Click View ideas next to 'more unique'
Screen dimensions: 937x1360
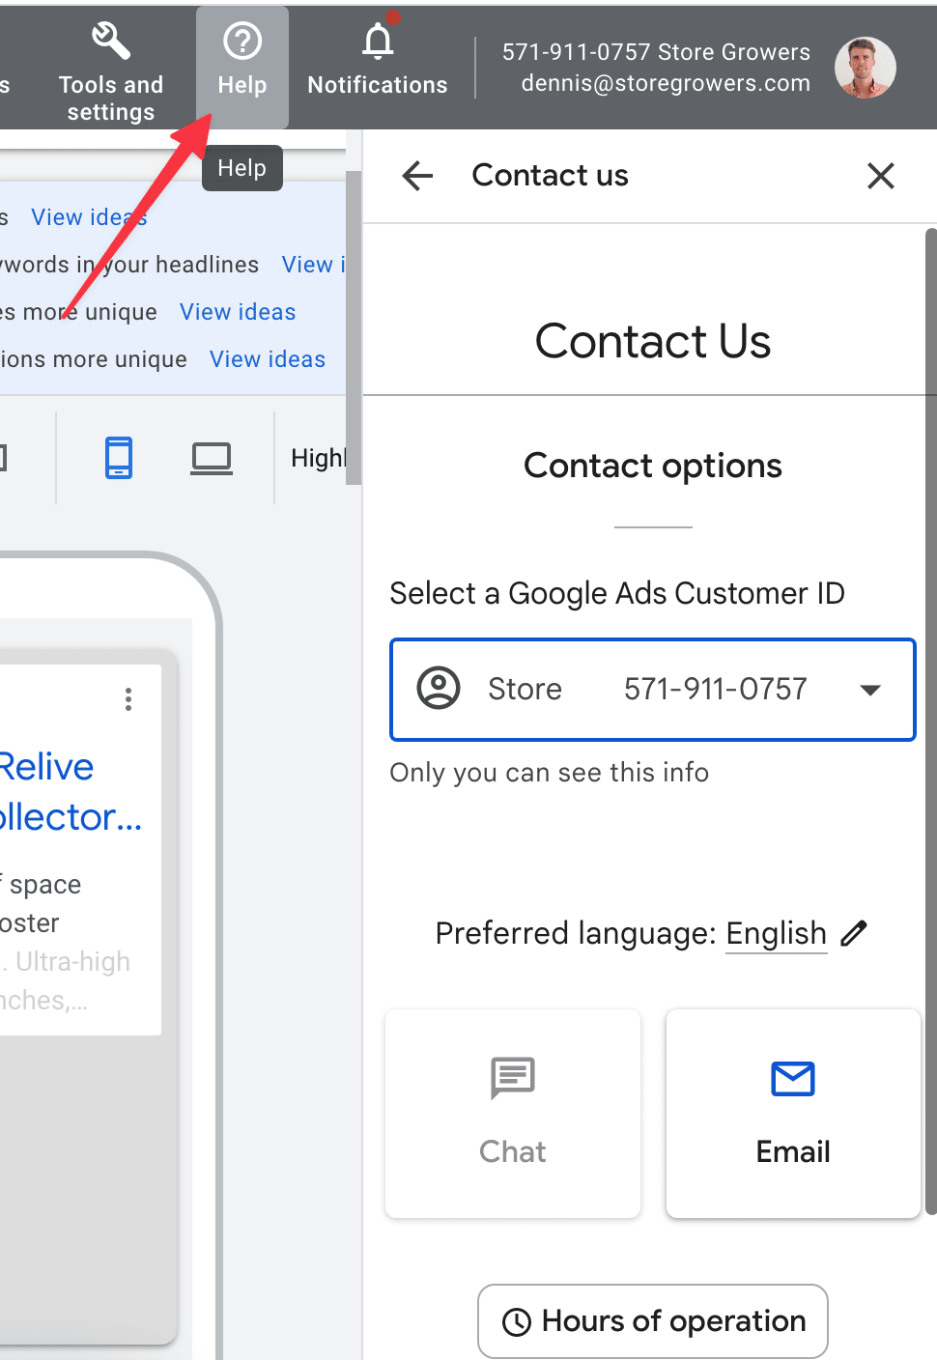coord(238,312)
